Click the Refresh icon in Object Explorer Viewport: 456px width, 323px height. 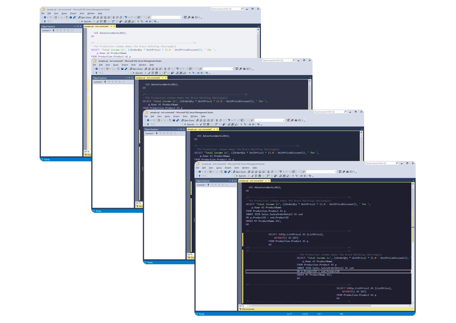(x=223, y=185)
